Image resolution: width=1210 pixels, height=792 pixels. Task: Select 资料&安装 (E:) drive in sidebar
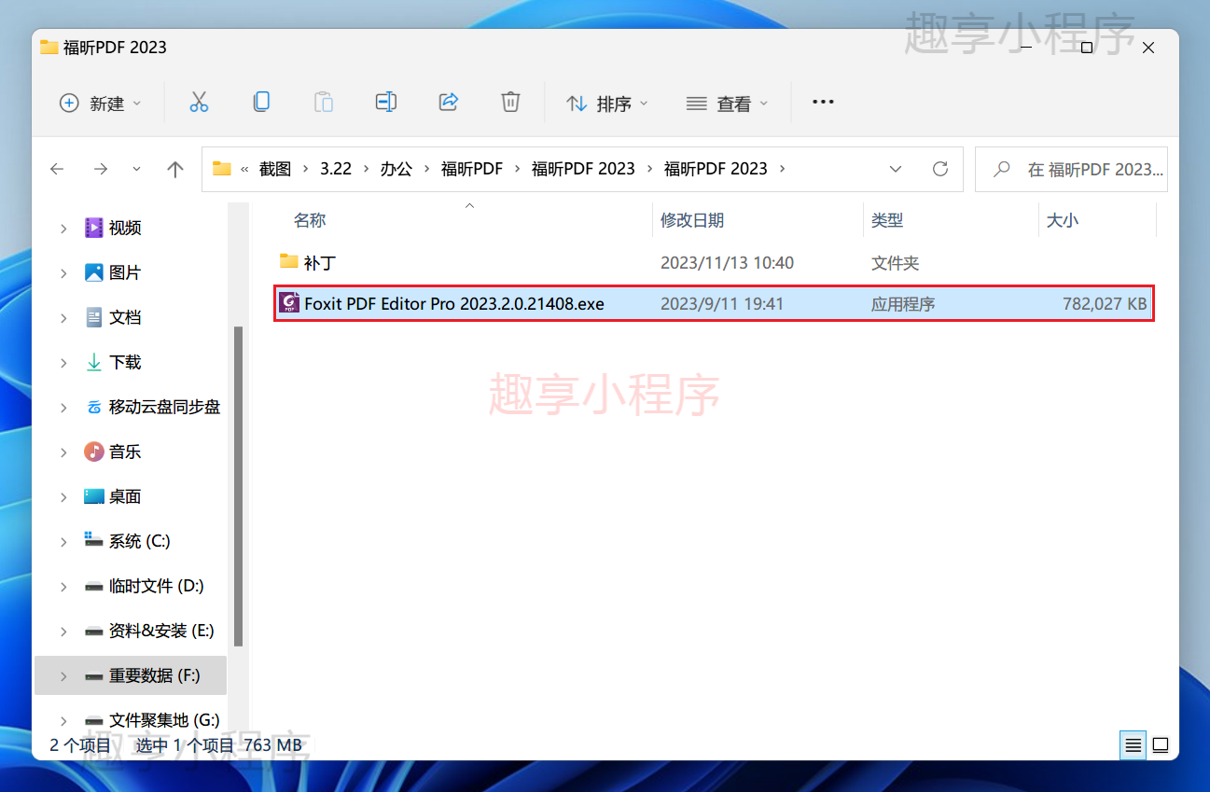pos(131,631)
